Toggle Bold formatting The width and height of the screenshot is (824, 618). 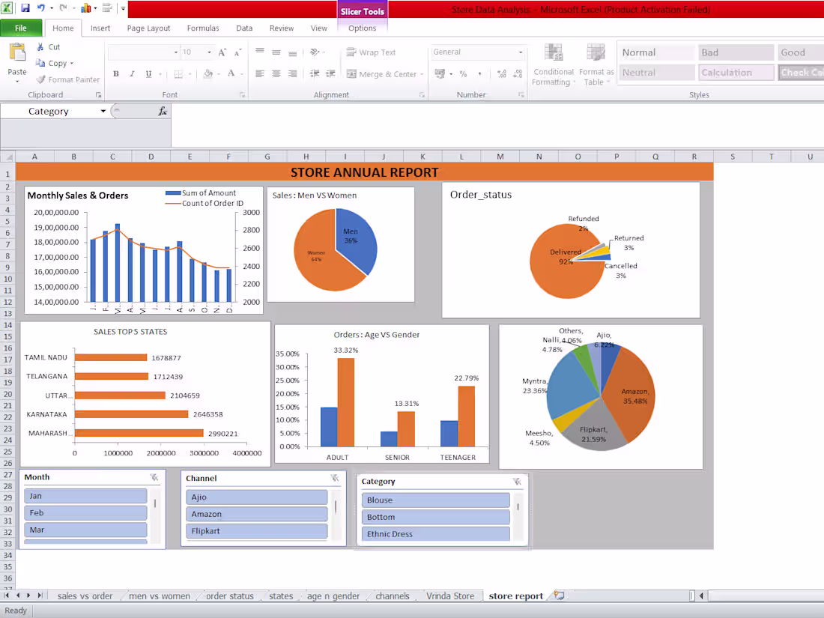[115, 73]
